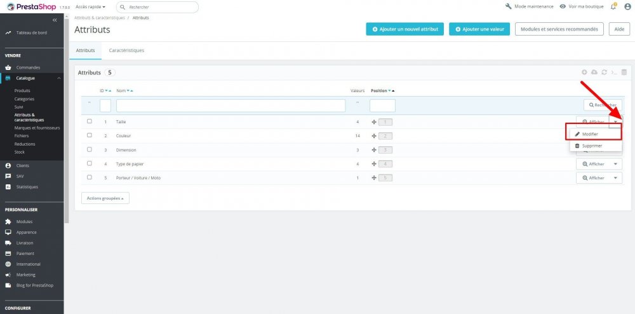
Task: Open Stock in the Catalogue submenu
Action: (x=20, y=152)
